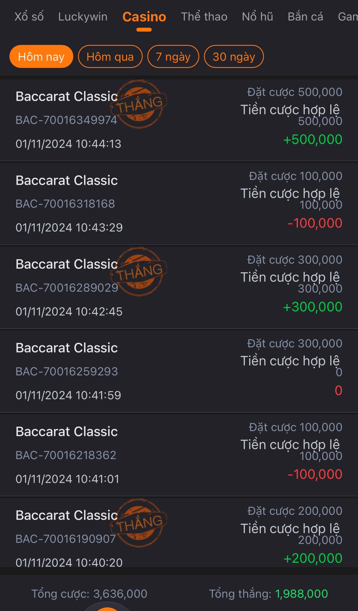Click THẮNG stamp on bet BAC-70016190907

[x=140, y=523]
